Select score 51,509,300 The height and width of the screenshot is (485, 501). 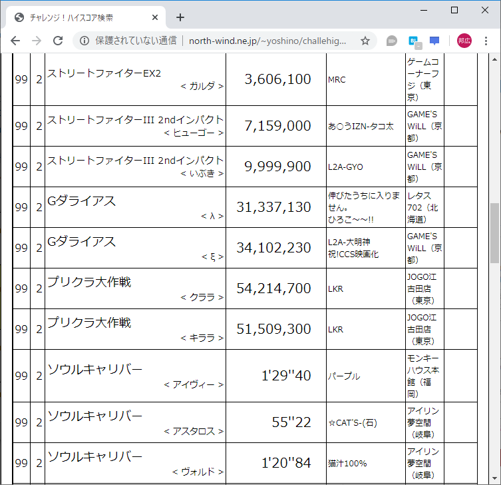pyautogui.click(x=273, y=329)
